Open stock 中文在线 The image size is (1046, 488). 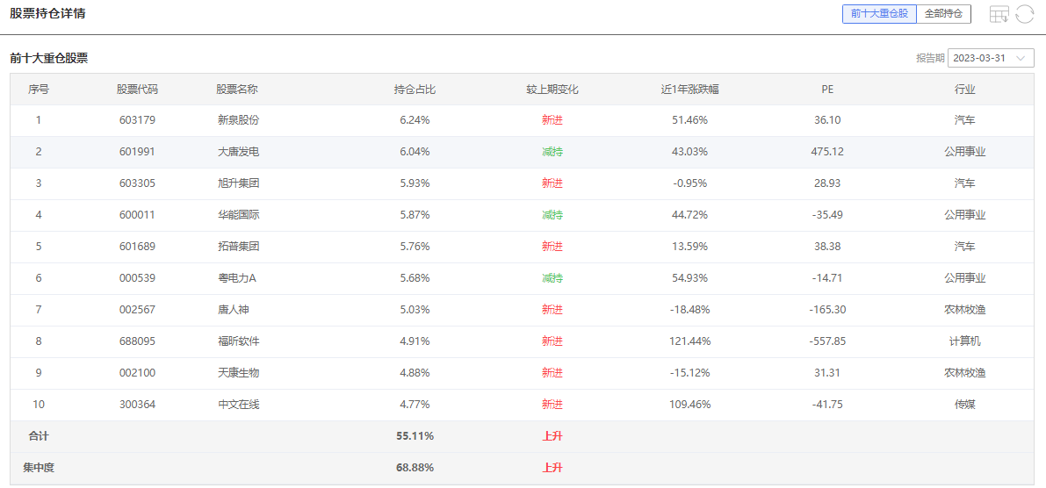point(238,404)
